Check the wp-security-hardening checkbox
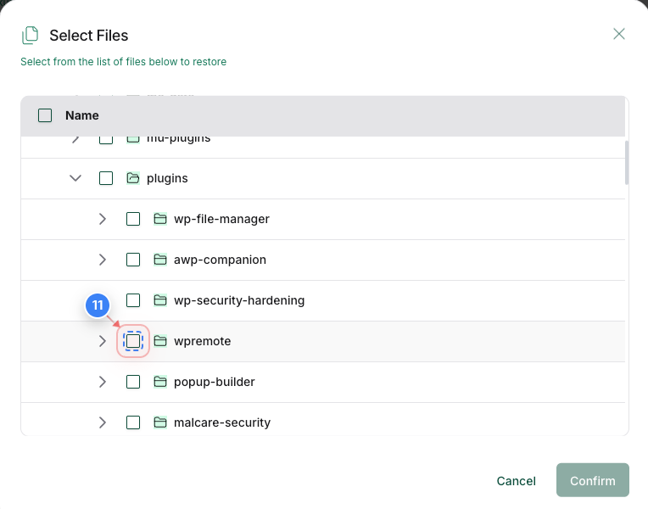This screenshot has height=509, width=648. 133,300
